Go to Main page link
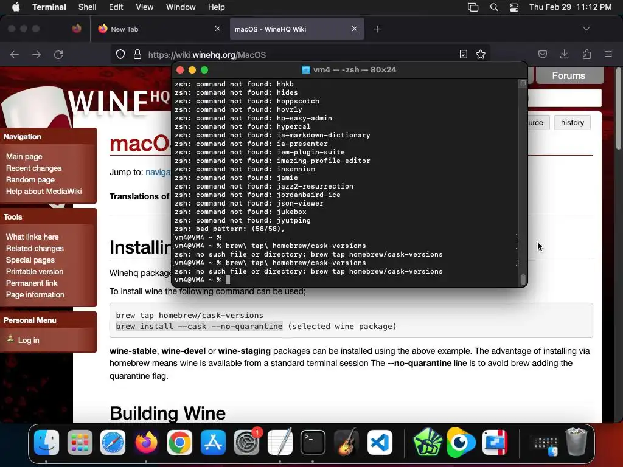 (24, 156)
